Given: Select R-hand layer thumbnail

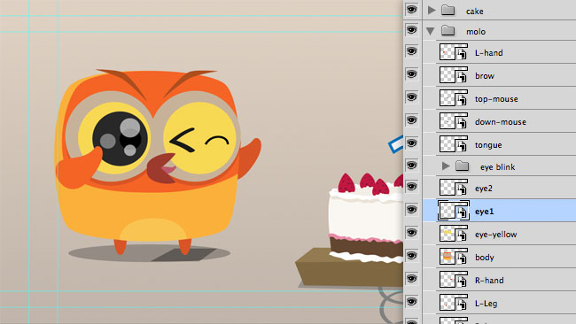Looking at the screenshot, I should [454, 280].
